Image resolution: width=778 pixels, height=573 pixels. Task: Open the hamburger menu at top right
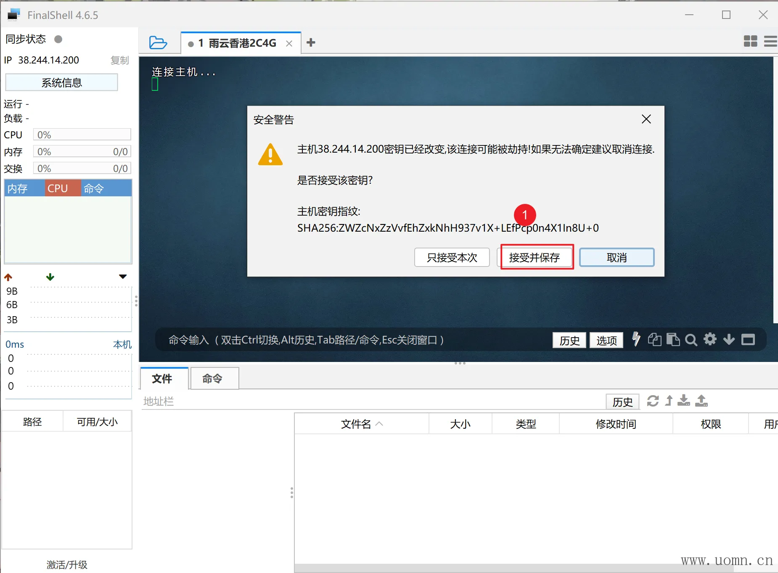click(770, 41)
